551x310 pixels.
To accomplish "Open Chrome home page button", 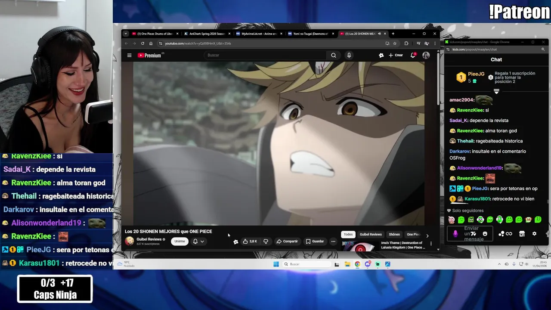I will (x=151, y=43).
